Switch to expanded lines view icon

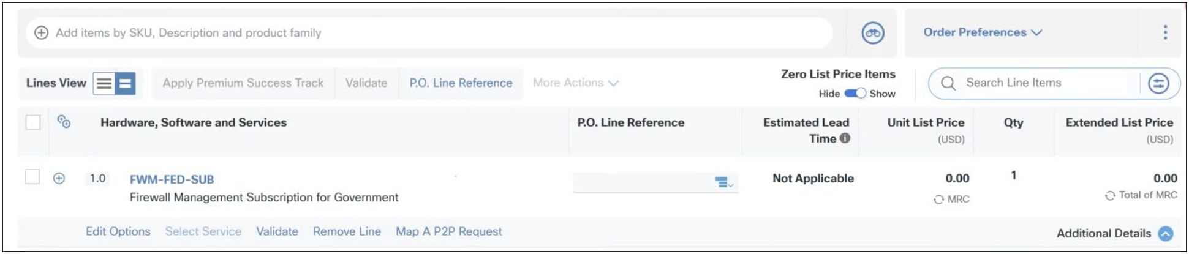125,83
